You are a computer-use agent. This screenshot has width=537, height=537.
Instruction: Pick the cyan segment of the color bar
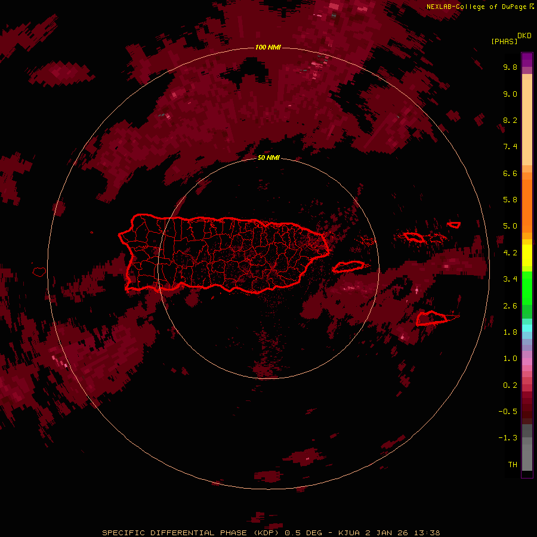point(527,328)
